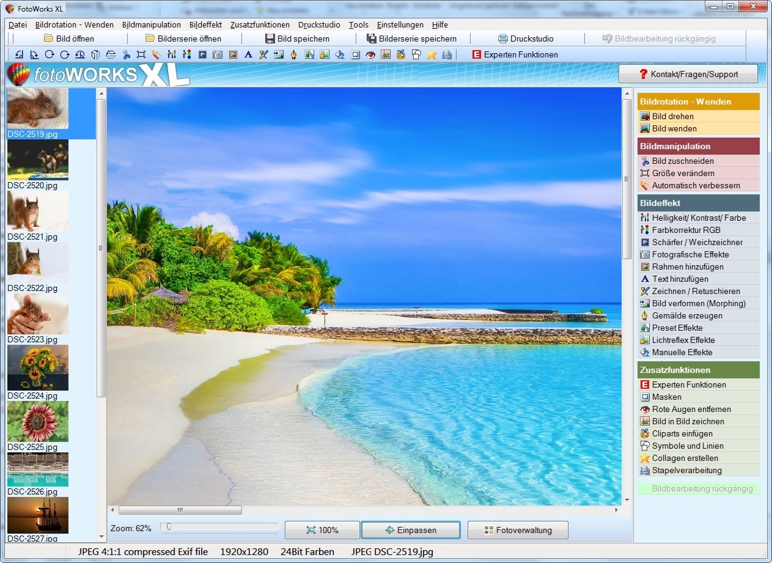Click the scissors crop icon in the toolbar
This screenshot has height=563, width=772.
126,54
